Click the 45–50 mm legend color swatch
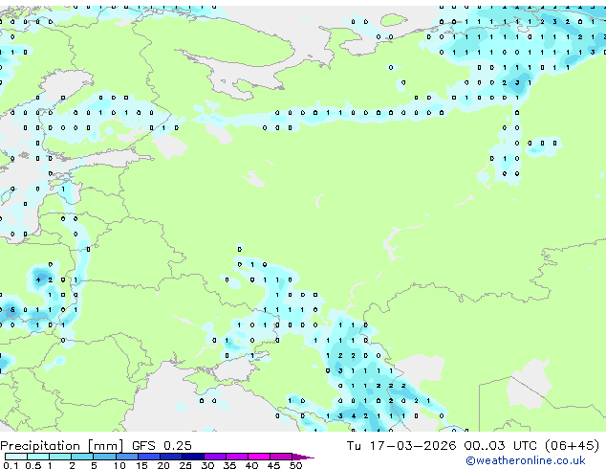Image resolution: width=606 pixels, height=469 pixels. click(281, 457)
